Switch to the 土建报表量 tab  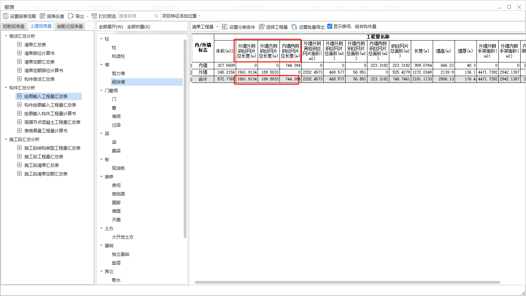41,26
